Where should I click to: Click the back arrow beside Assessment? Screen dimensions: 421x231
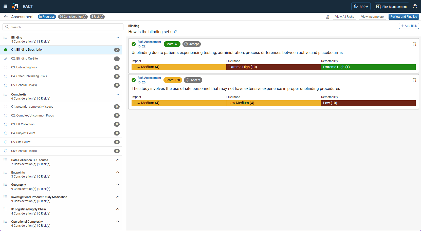[6, 17]
